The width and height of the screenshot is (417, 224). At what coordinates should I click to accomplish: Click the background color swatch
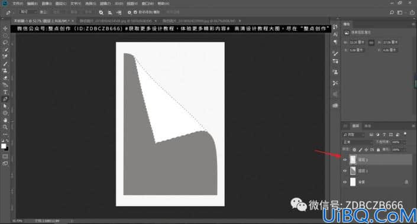click(x=7, y=149)
